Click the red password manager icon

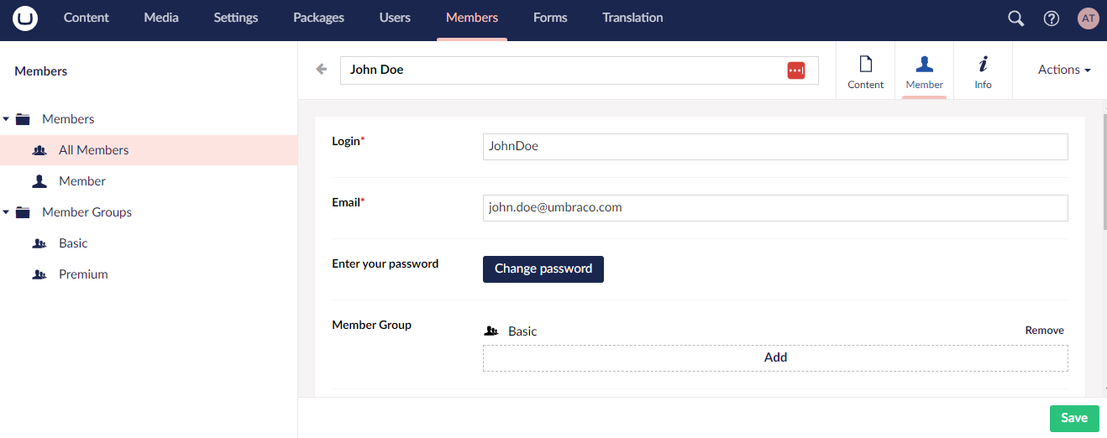(x=795, y=70)
